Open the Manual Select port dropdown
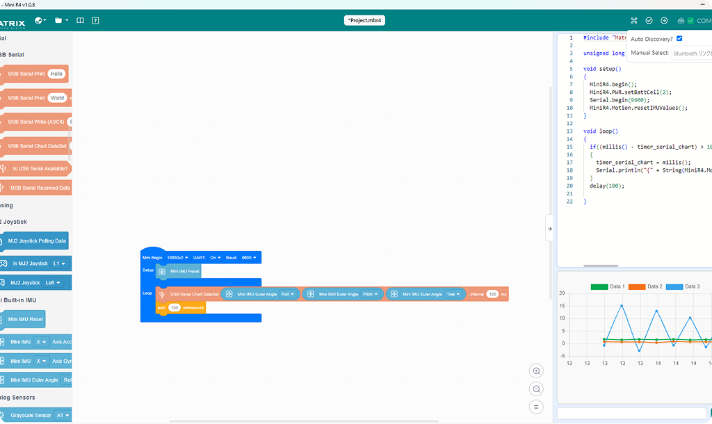Screen dimensions: 712x424 692,53
